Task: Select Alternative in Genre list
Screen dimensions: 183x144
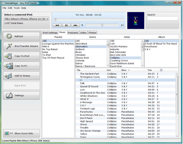Action: click(x=91, y=46)
